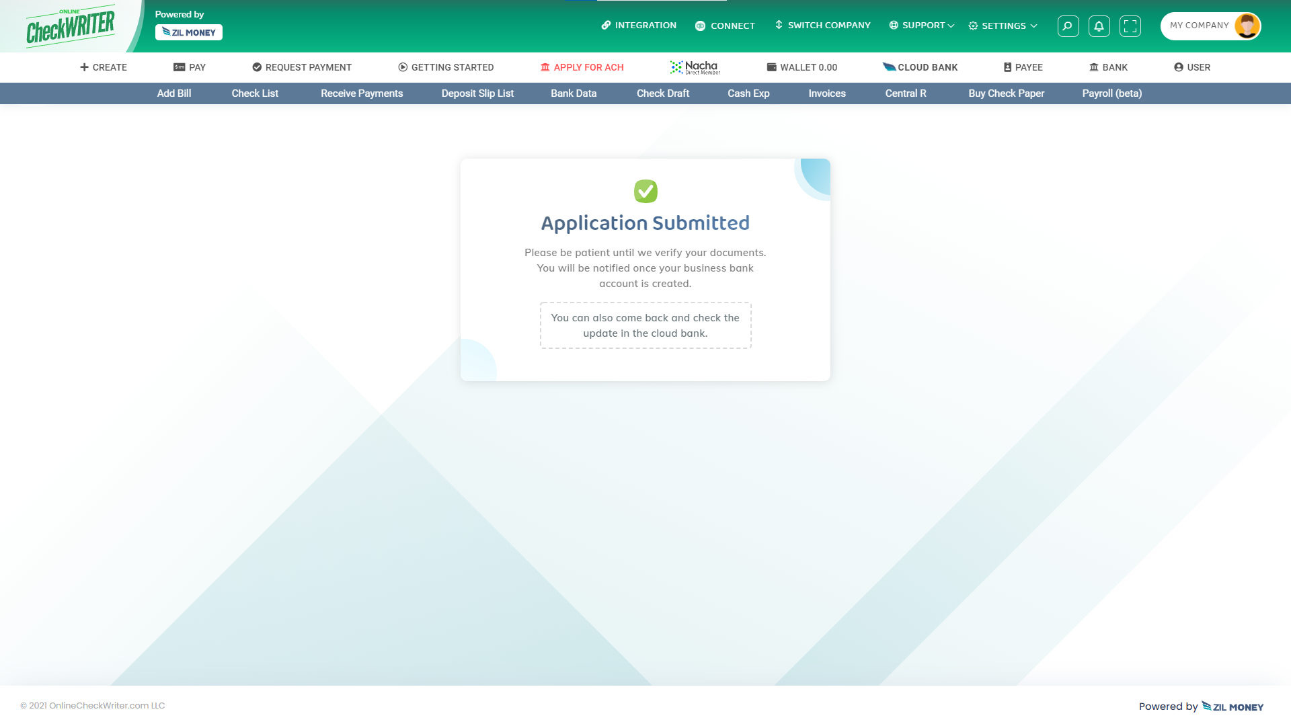
Task: Click the Apply for ACH link
Action: [x=582, y=67]
